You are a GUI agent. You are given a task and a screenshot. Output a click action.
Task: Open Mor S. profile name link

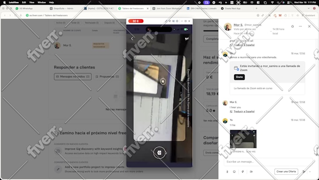(x=238, y=25)
